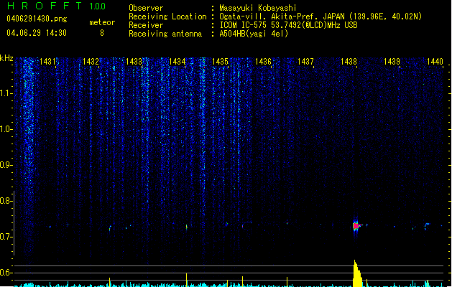Click the 0.7 frequency axis label

pos(6,237)
